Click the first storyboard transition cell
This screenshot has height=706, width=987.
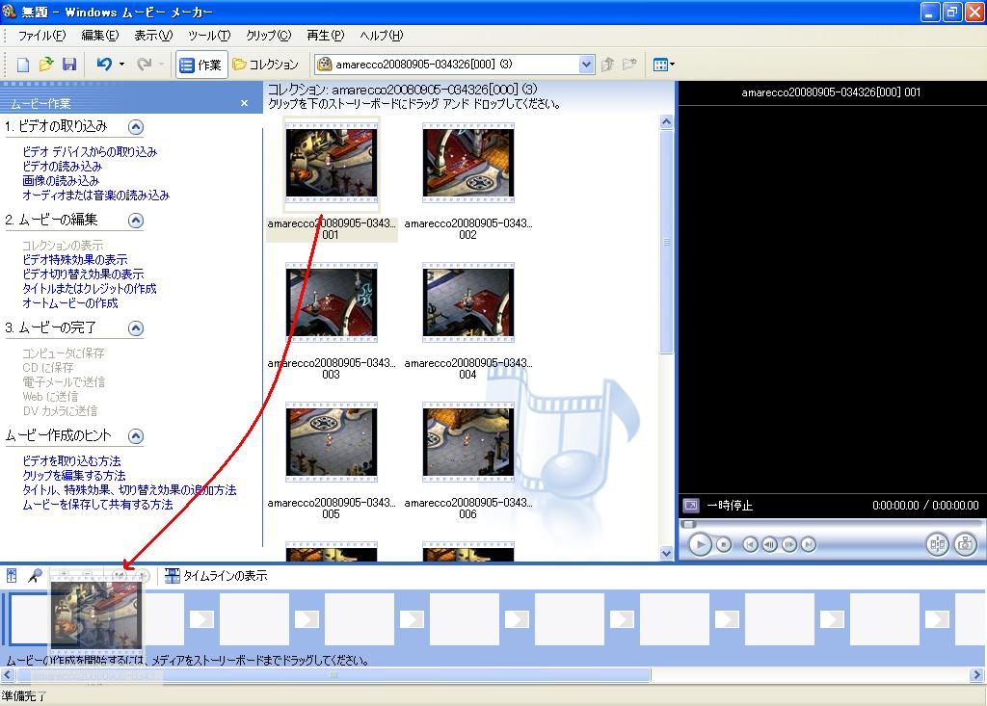(201, 619)
